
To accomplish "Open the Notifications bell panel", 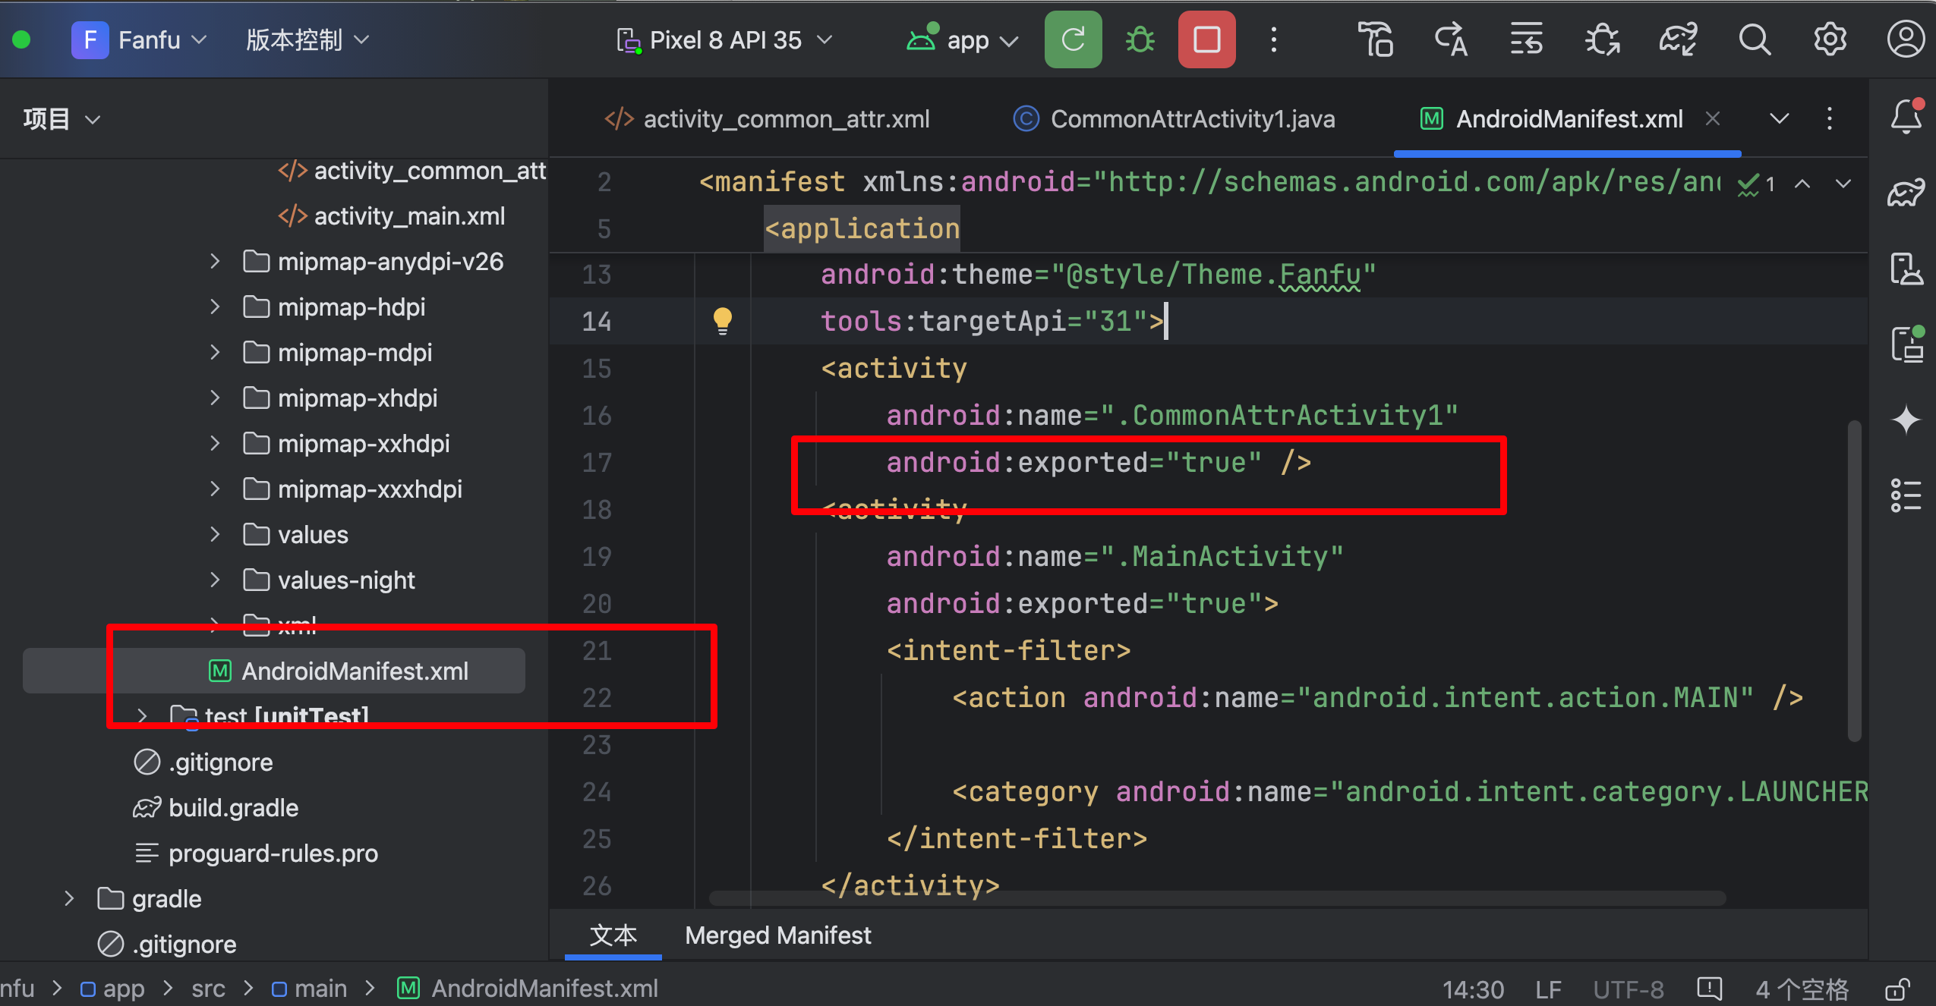I will (x=1906, y=118).
